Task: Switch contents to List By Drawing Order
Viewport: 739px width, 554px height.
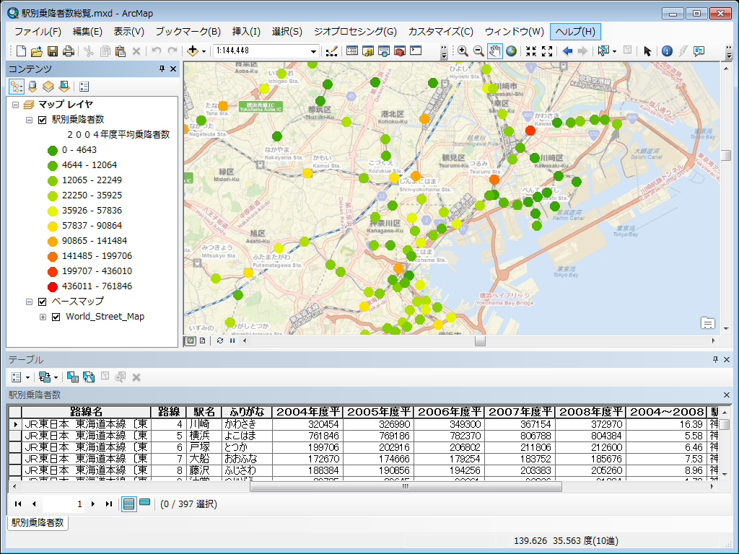Action: coord(17,87)
